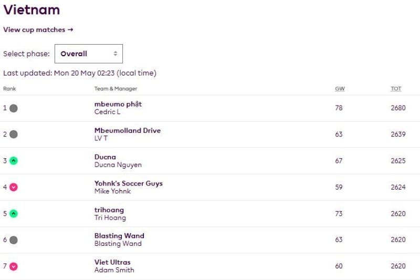Open the Select phase dropdown
The width and height of the screenshot is (420, 280).
88,54
